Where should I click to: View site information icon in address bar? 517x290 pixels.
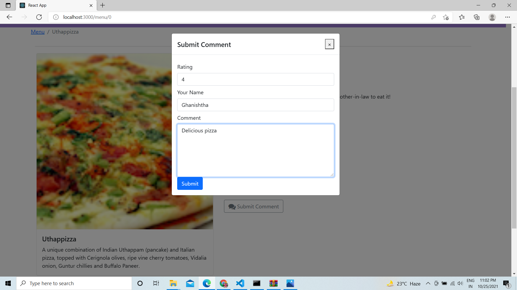[56, 17]
